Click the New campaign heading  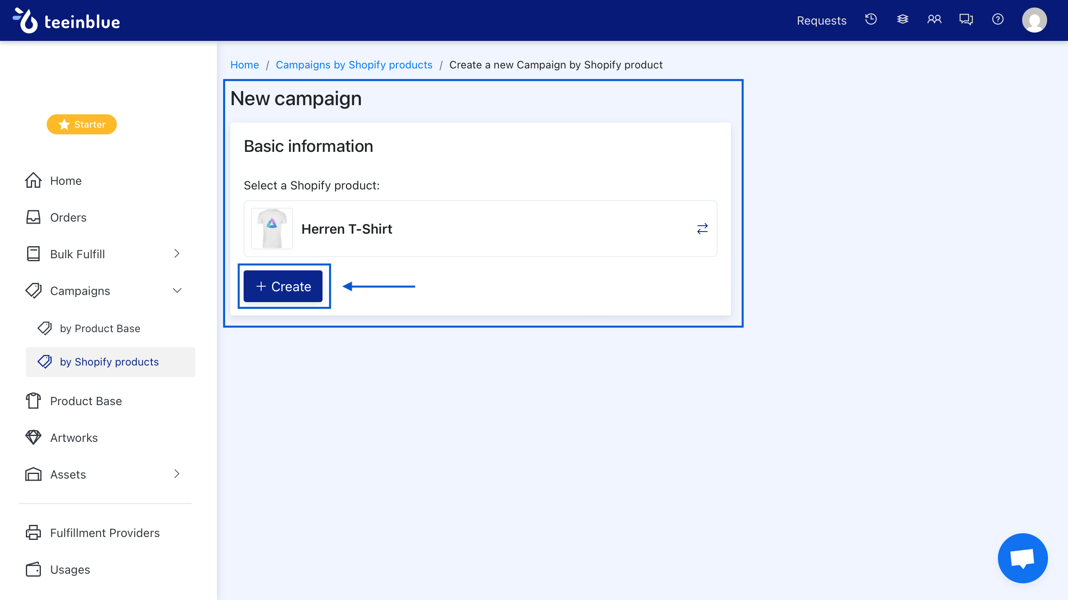pyautogui.click(x=296, y=98)
